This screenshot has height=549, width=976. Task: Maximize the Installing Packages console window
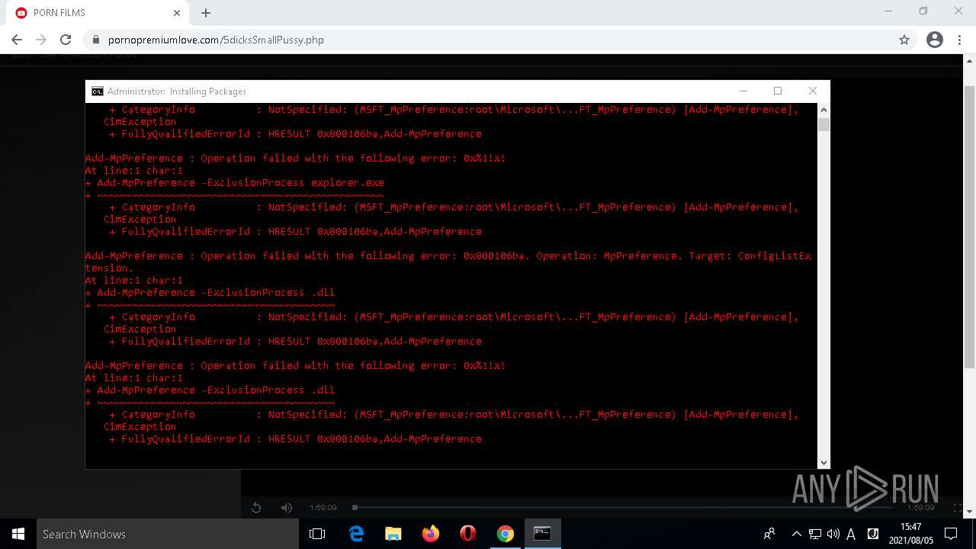pyautogui.click(x=778, y=91)
